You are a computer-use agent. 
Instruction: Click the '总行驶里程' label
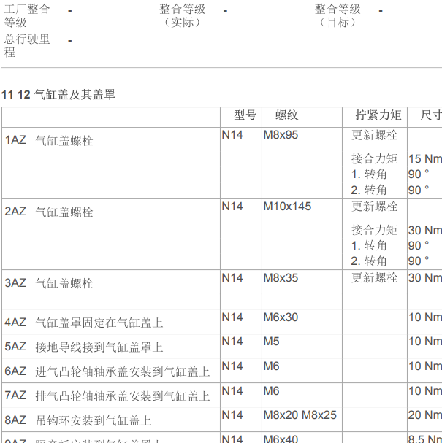(x=27, y=45)
